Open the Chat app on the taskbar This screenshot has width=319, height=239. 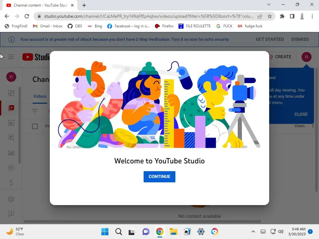click(x=146, y=232)
